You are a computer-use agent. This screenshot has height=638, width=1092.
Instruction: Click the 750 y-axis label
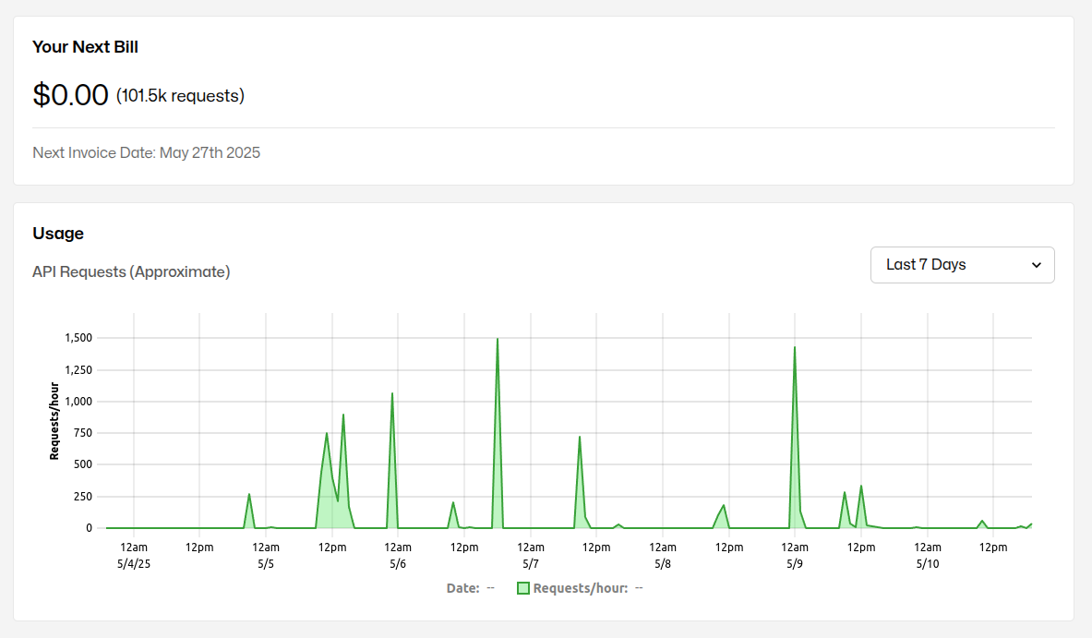point(83,432)
